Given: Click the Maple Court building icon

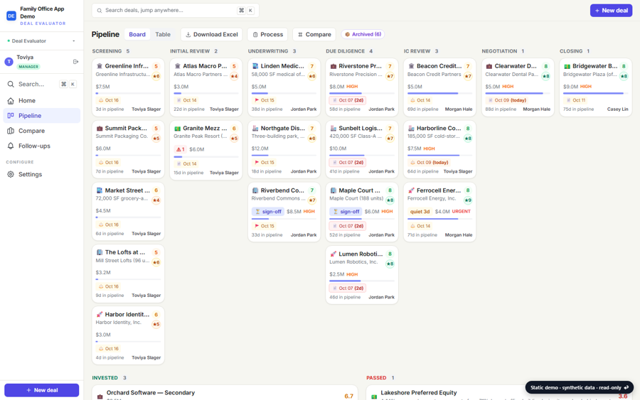Looking at the screenshot, I should pyautogui.click(x=334, y=190).
